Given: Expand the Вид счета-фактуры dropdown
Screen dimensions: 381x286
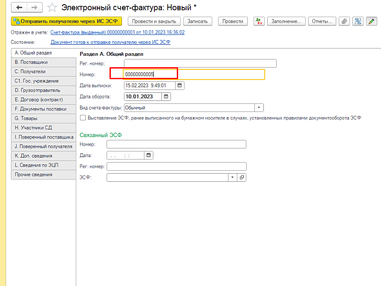Looking at the screenshot, I should 259,108.
